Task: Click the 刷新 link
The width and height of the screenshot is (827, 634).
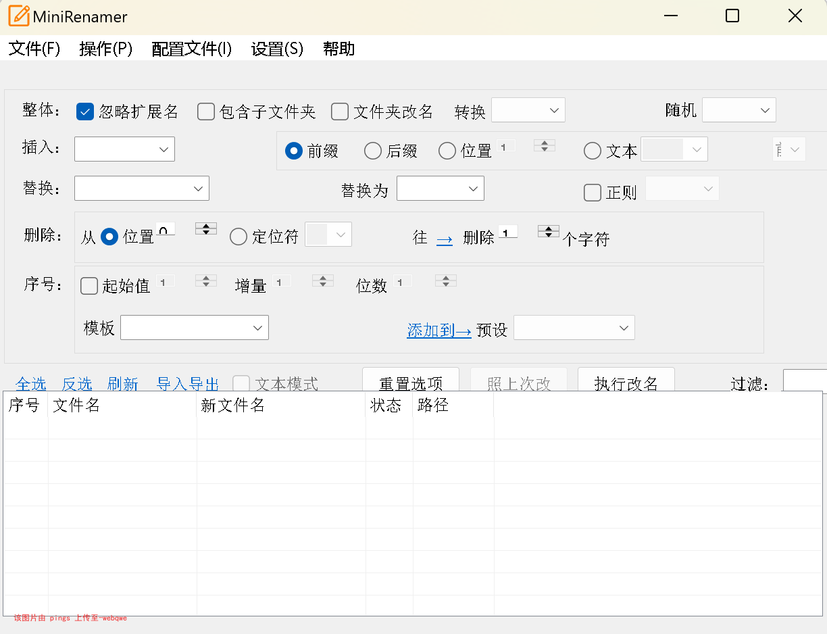Action: click(x=123, y=384)
